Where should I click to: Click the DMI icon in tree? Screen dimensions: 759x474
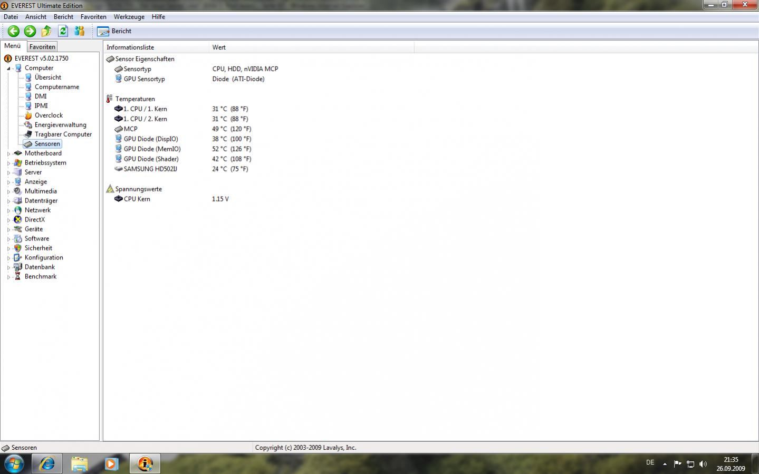28,96
